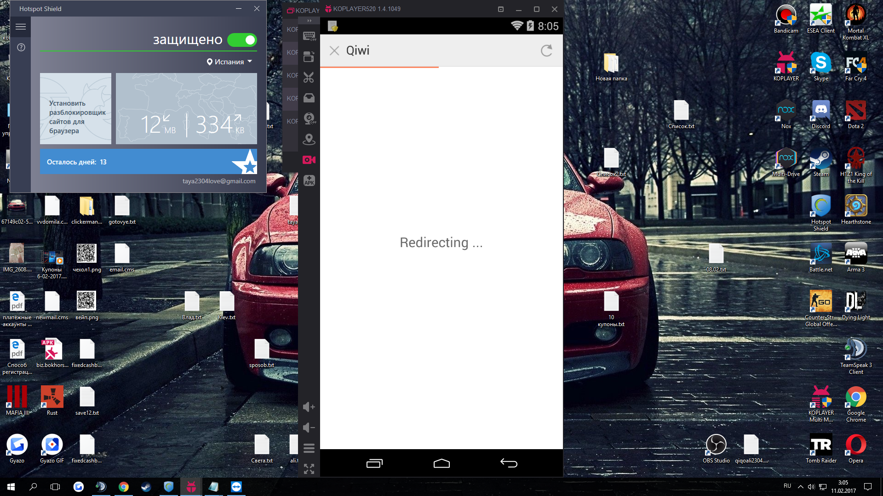The image size is (883, 496).
Task: Select the Hearthstone desktop icon
Action: (856, 210)
